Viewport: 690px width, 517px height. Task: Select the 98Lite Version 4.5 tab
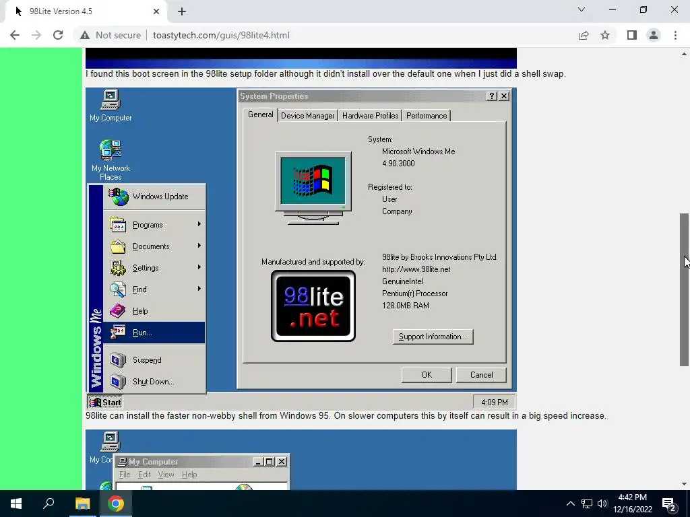pos(86,11)
